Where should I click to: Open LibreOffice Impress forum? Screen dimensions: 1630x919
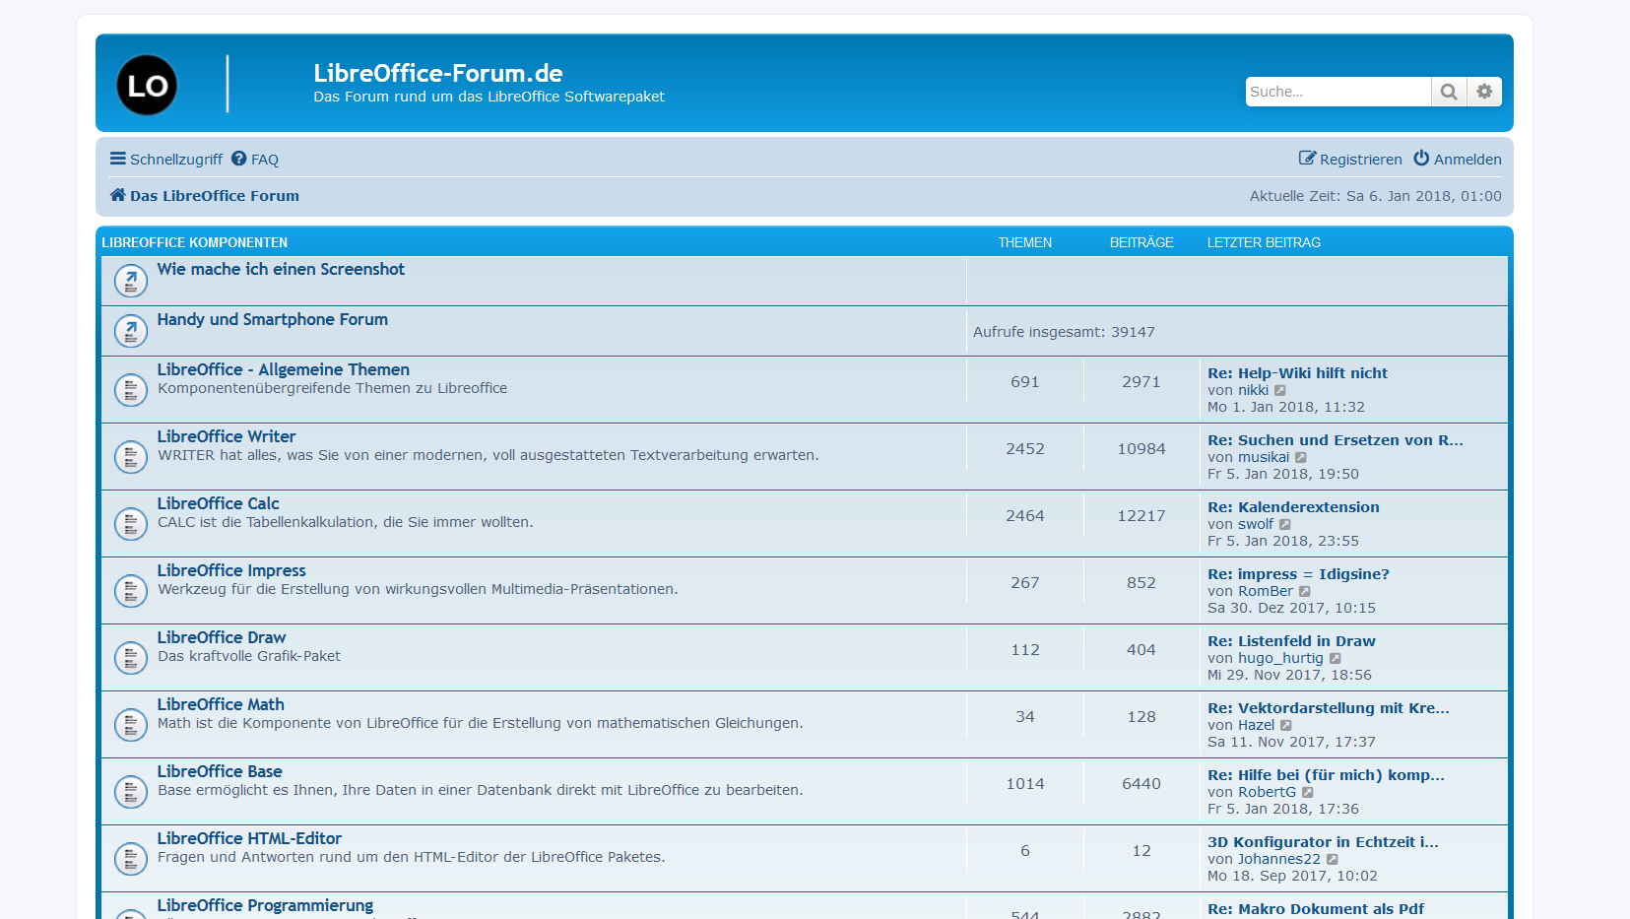point(231,570)
